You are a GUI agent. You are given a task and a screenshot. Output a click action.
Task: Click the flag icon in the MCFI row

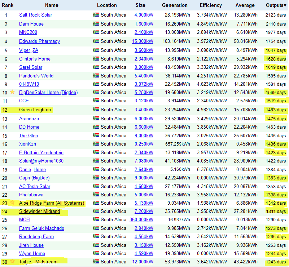click(x=96, y=219)
